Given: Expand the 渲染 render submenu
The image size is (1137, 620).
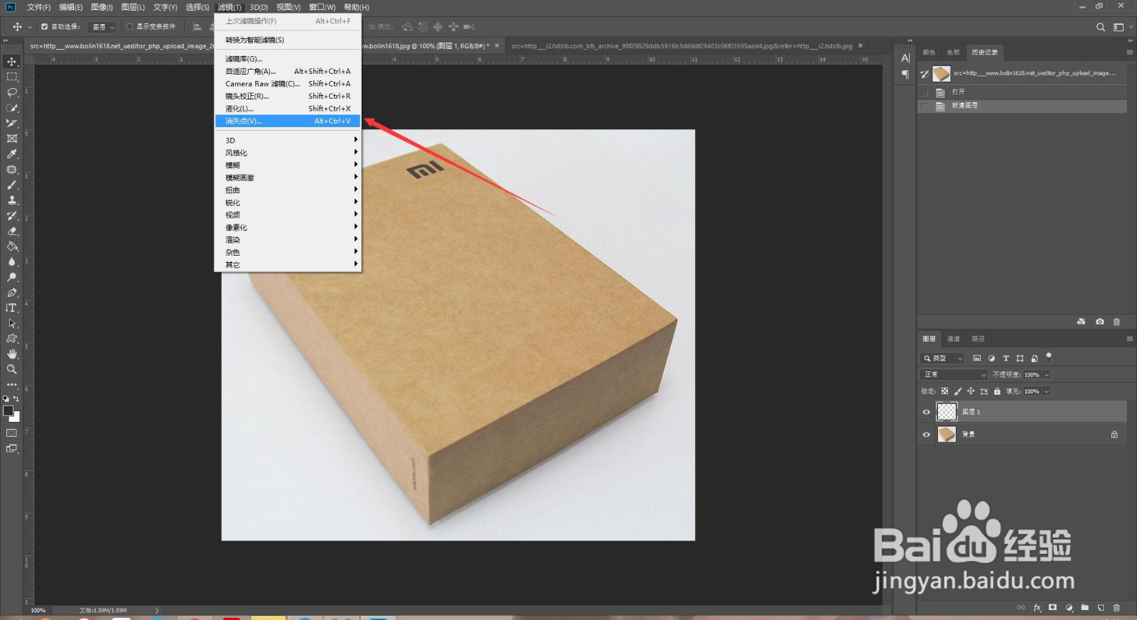Looking at the screenshot, I should click(x=288, y=240).
